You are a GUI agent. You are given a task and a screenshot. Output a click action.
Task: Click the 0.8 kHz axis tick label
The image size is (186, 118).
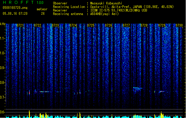point(2,83)
